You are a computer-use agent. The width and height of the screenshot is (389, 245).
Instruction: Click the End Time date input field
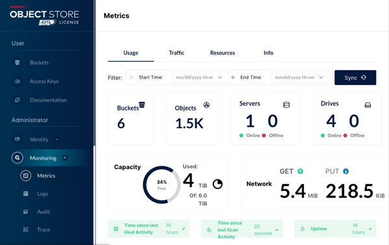pos(301,77)
